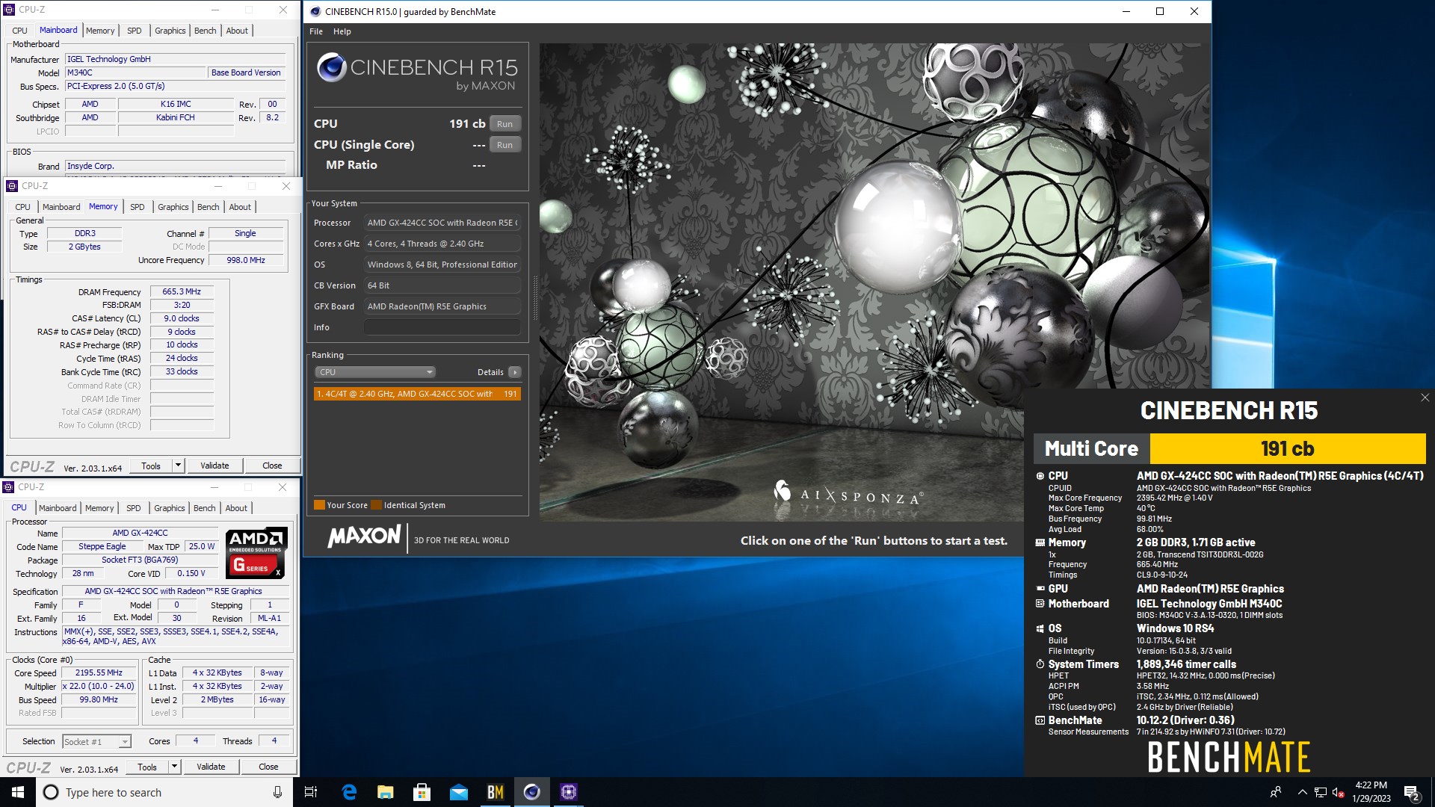This screenshot has width=1435, height=807.
Task: Click the microphone icon in search box
Action: (277, 792)
